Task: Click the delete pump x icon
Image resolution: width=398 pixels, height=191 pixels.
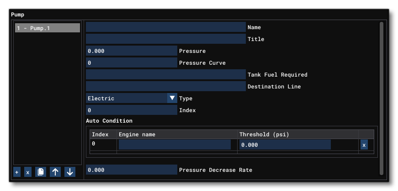Action: pyautogui.click(x=28, y=172)
